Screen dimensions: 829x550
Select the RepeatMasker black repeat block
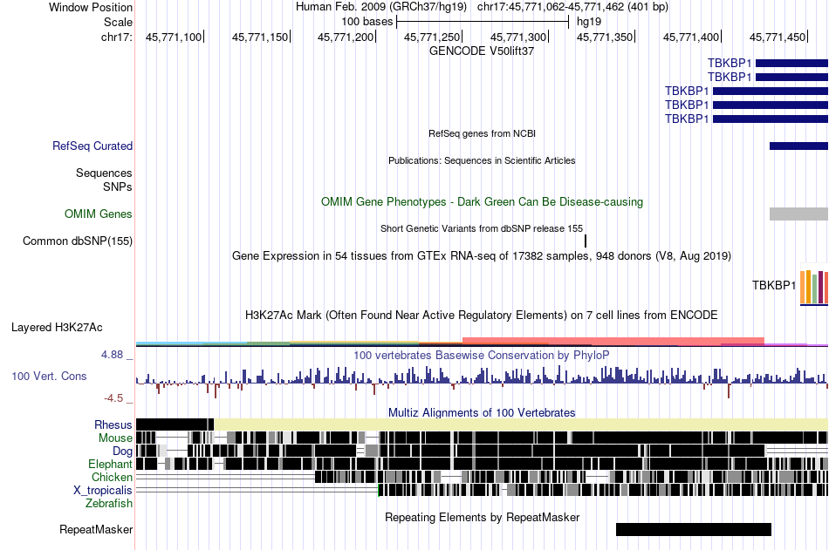pyautogui.click(x=694, y=529)
